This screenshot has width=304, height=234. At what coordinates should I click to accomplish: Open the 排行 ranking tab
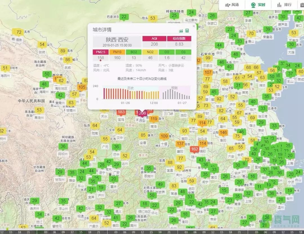pyautogui.click(x=284, y=5)
